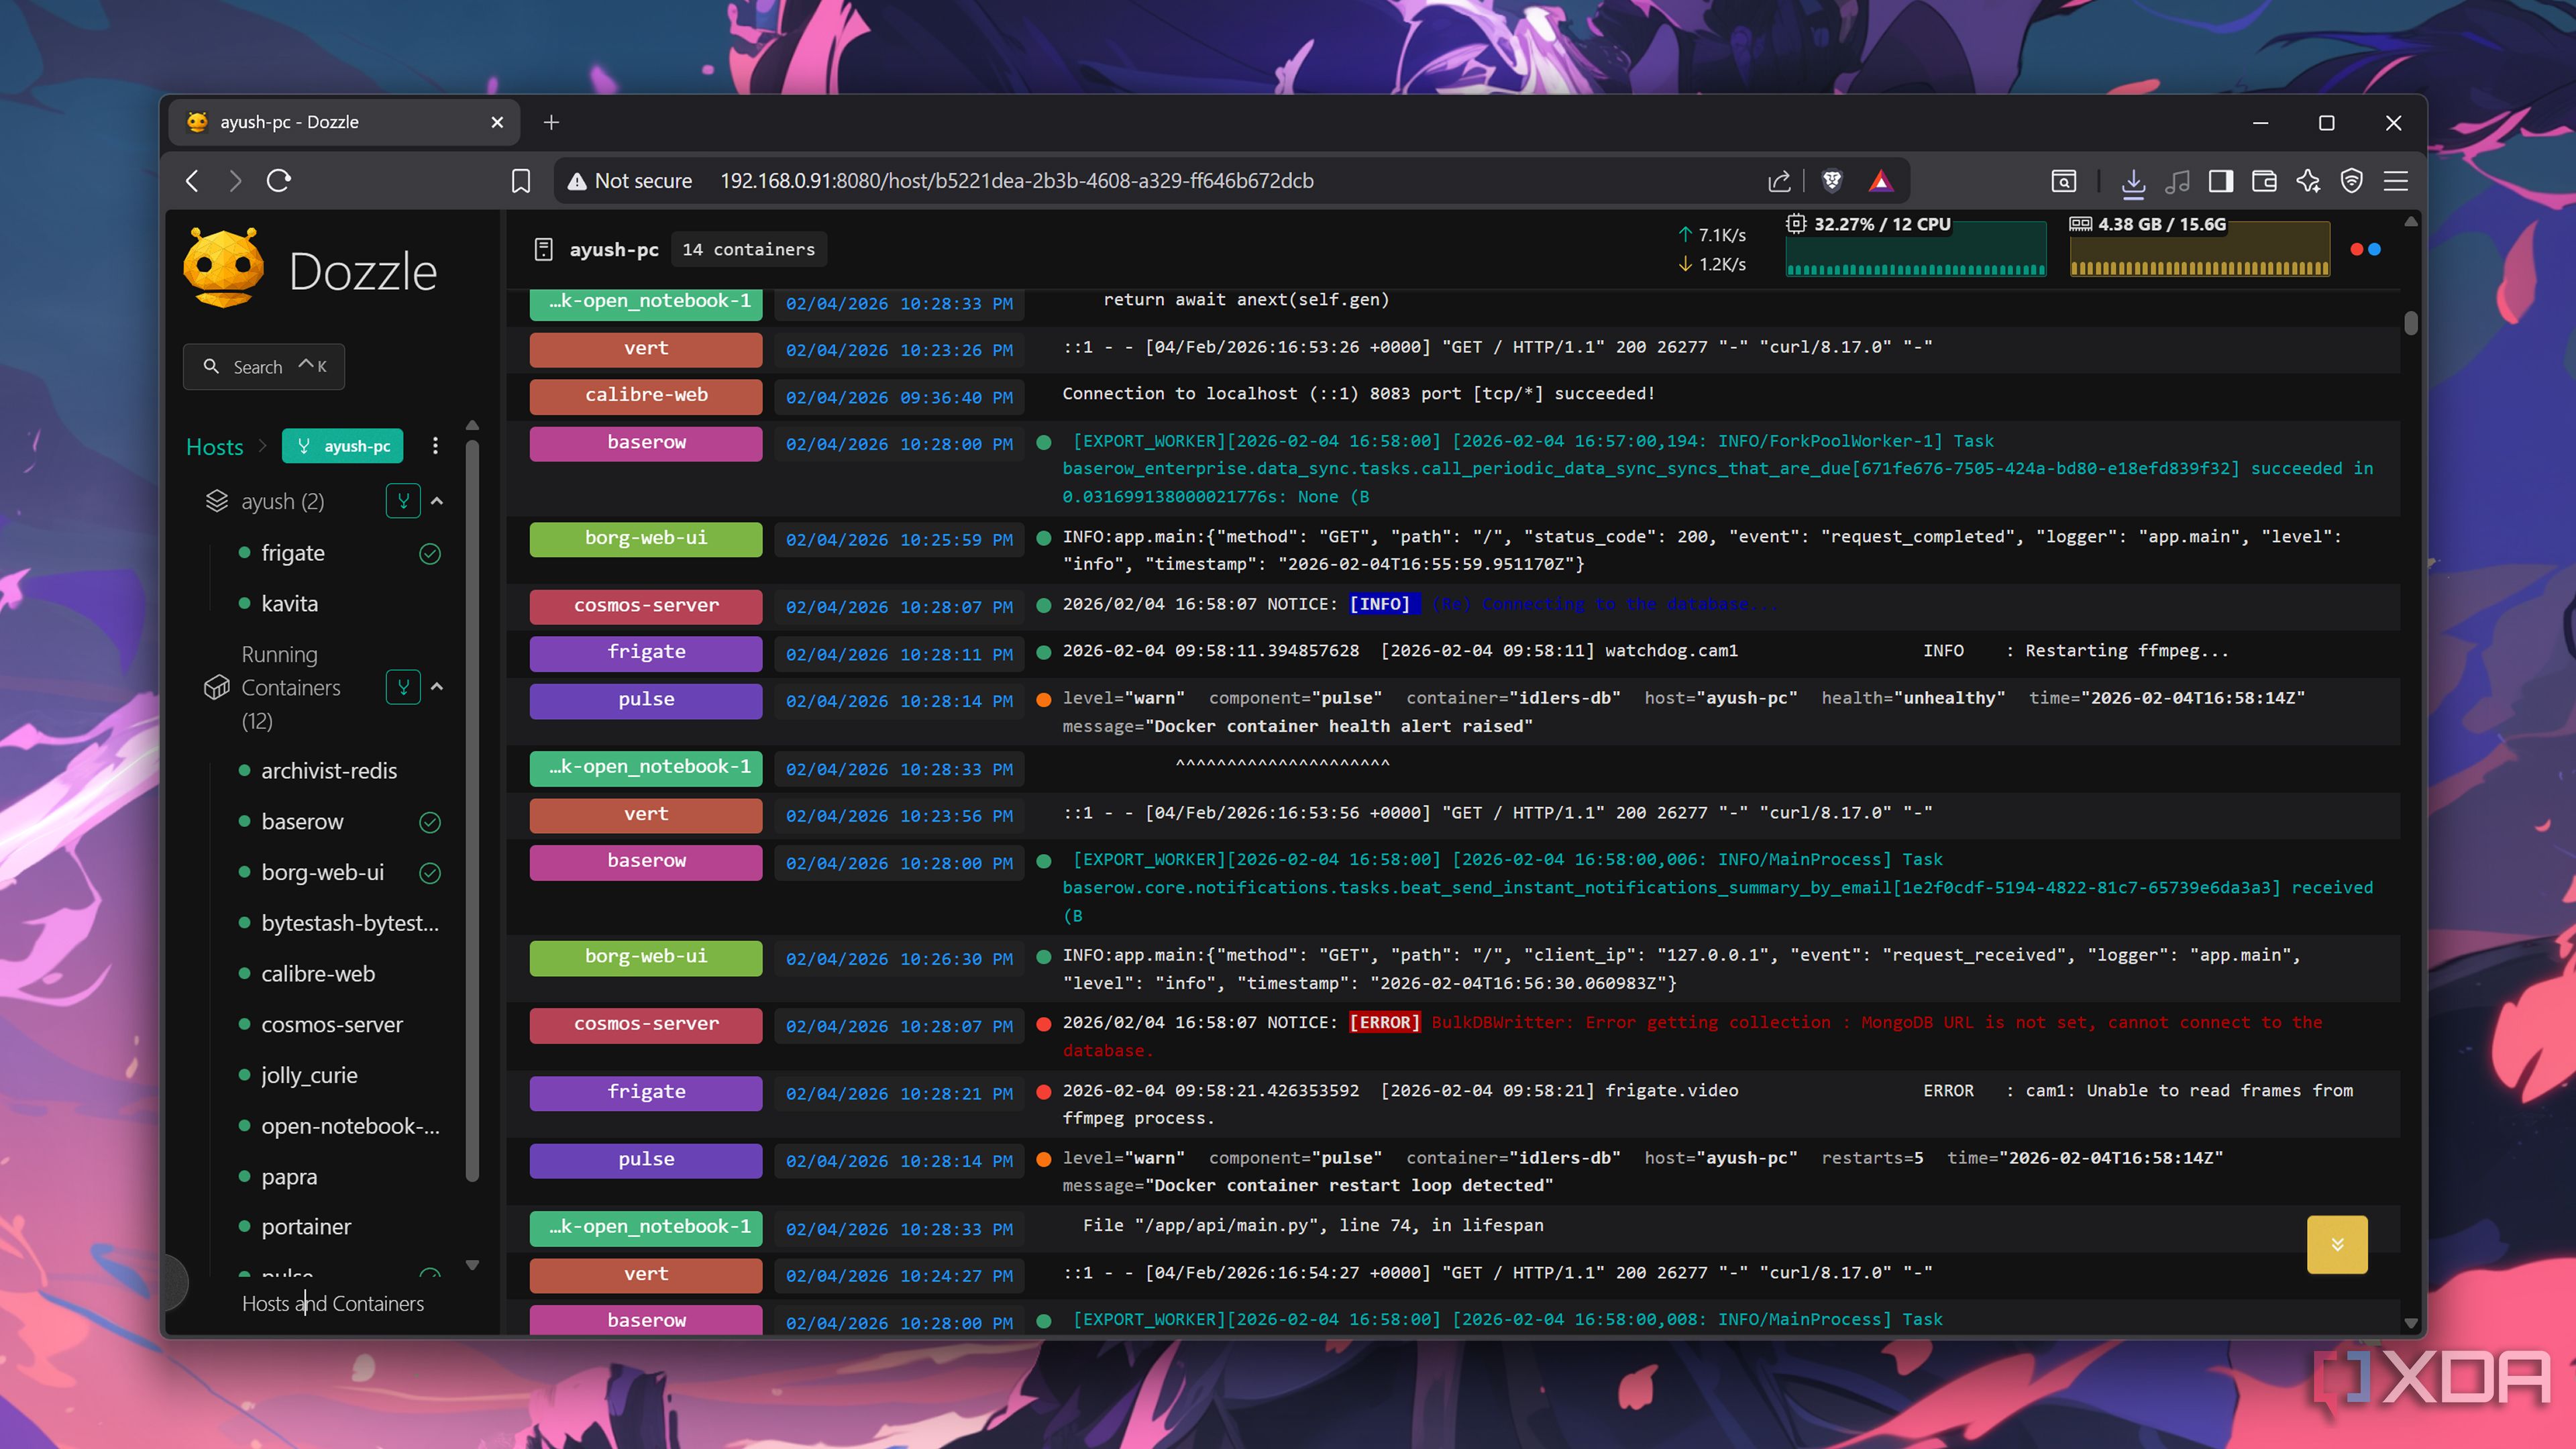2576x1449 pixels.
Task: Open a new browser tab
Action: click(551, 122)
